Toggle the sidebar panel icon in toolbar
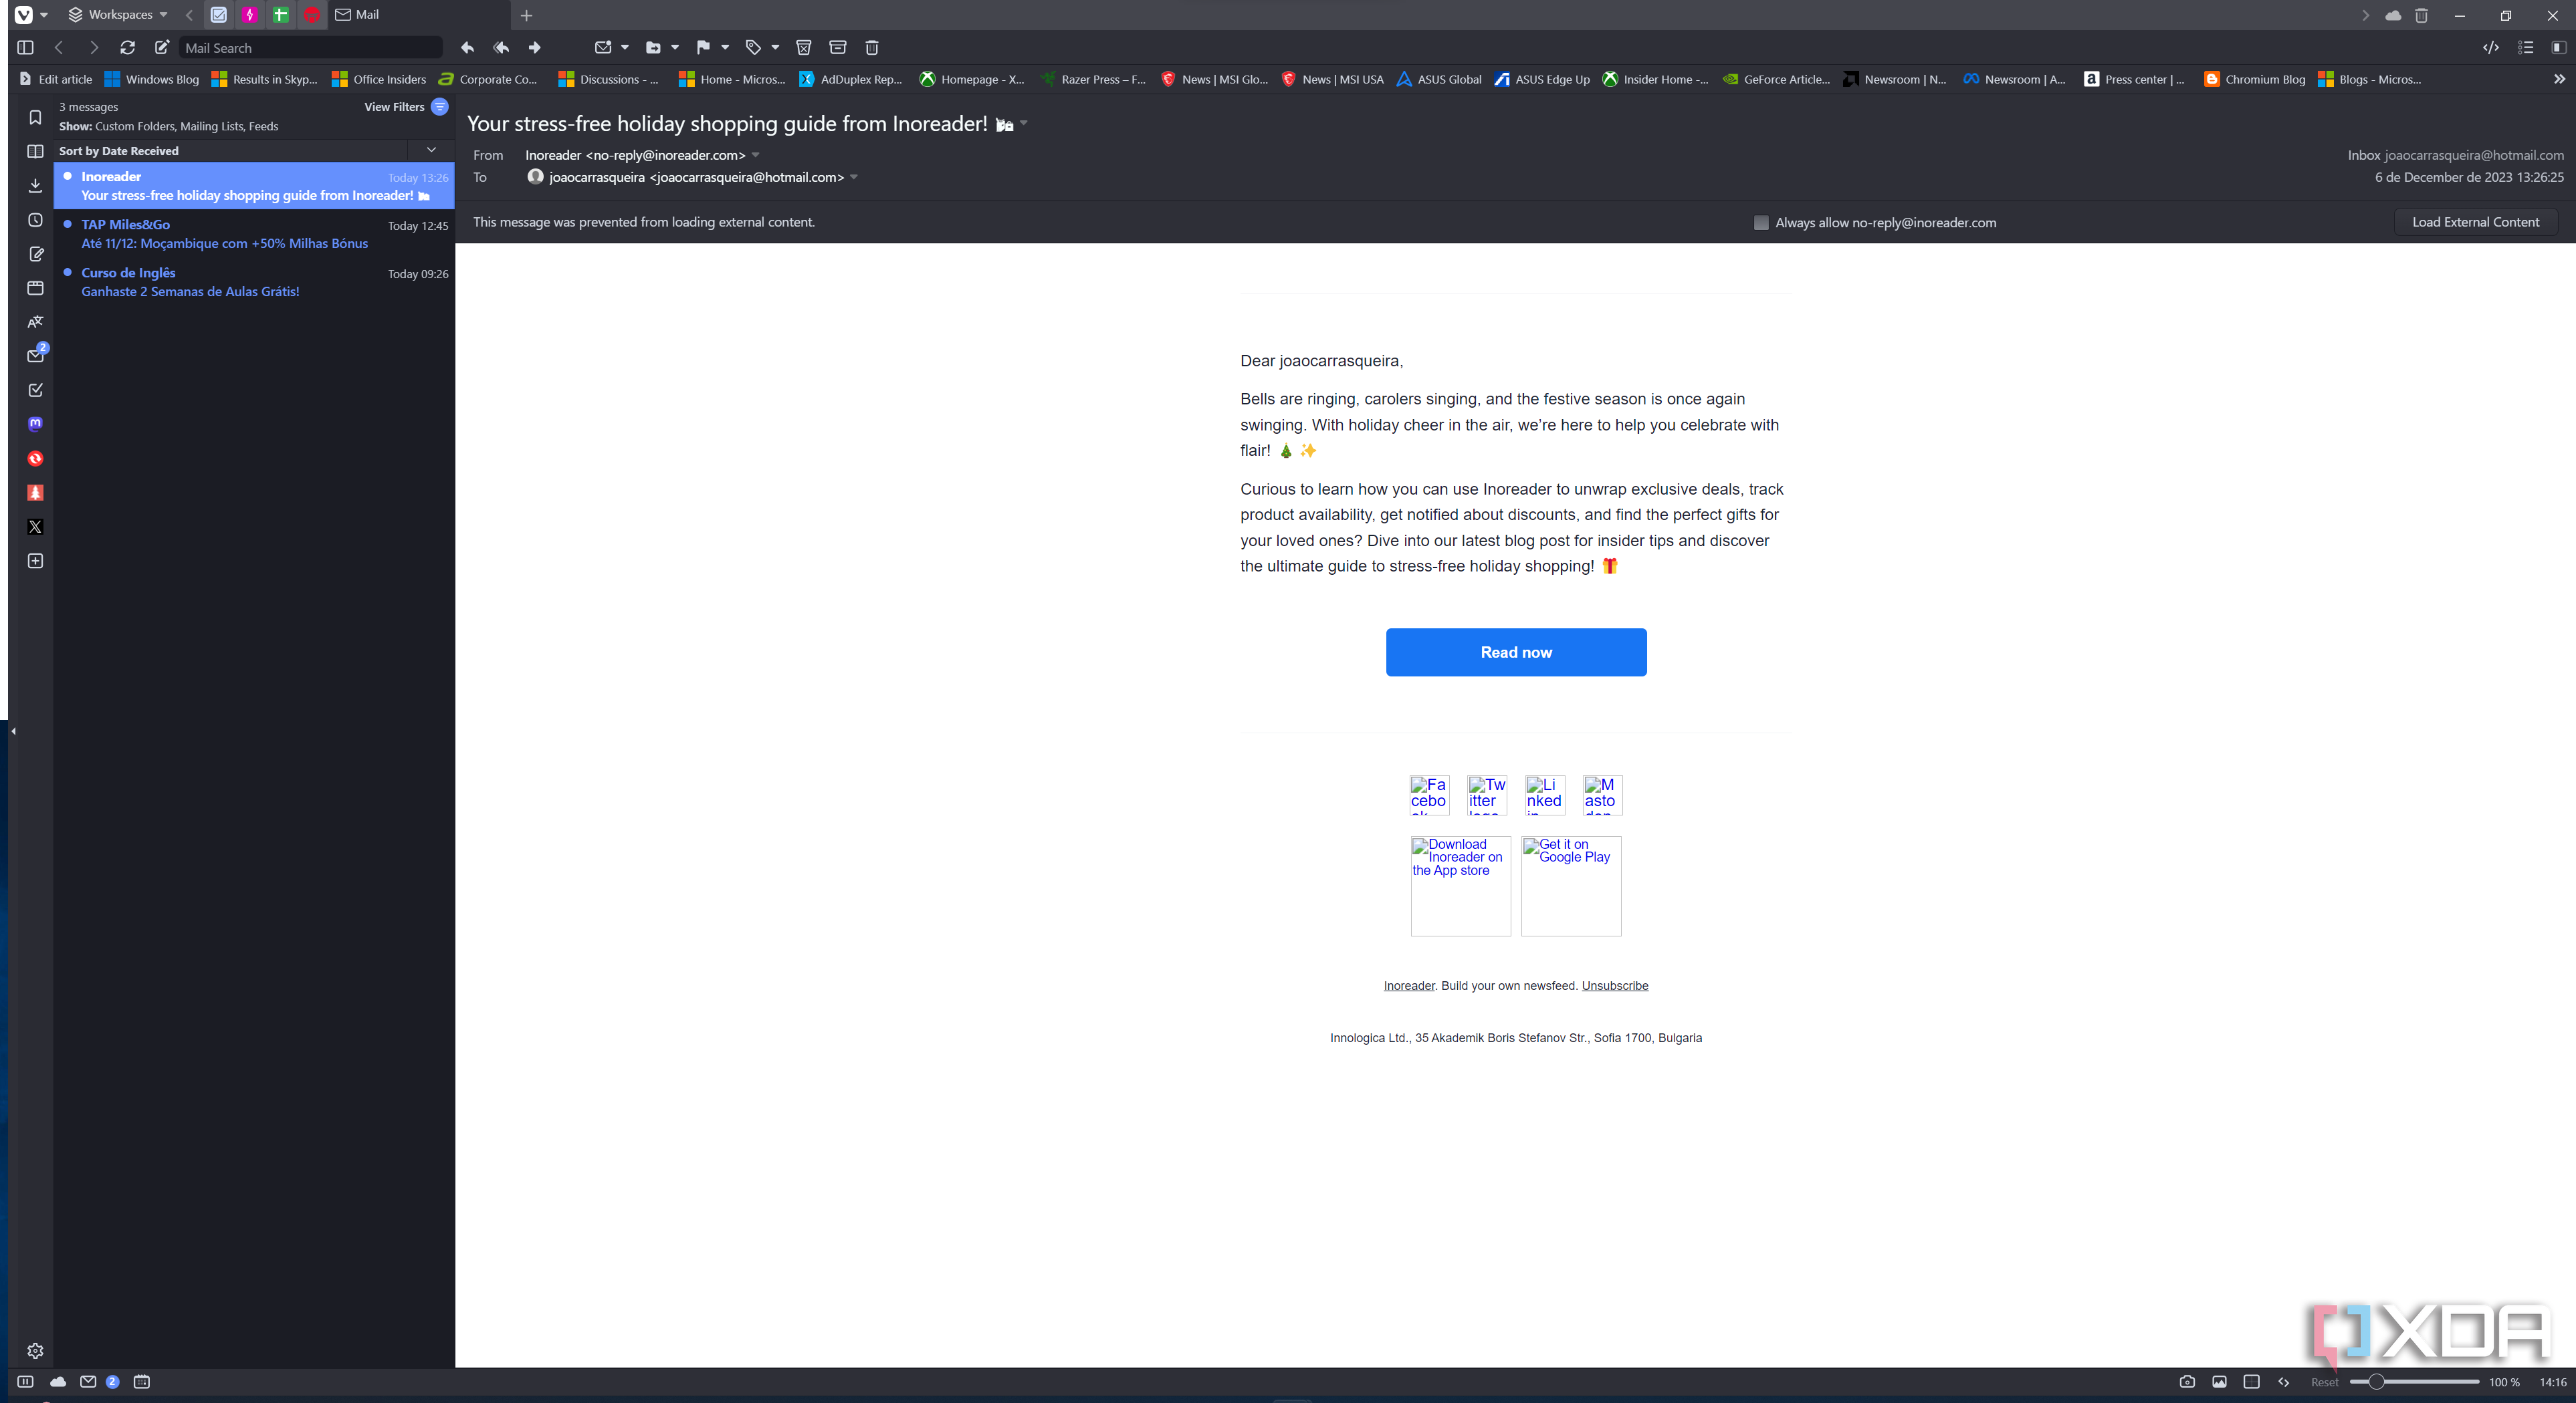The height and width of the screenshot is (1403, 2576). tap(26, 48)
